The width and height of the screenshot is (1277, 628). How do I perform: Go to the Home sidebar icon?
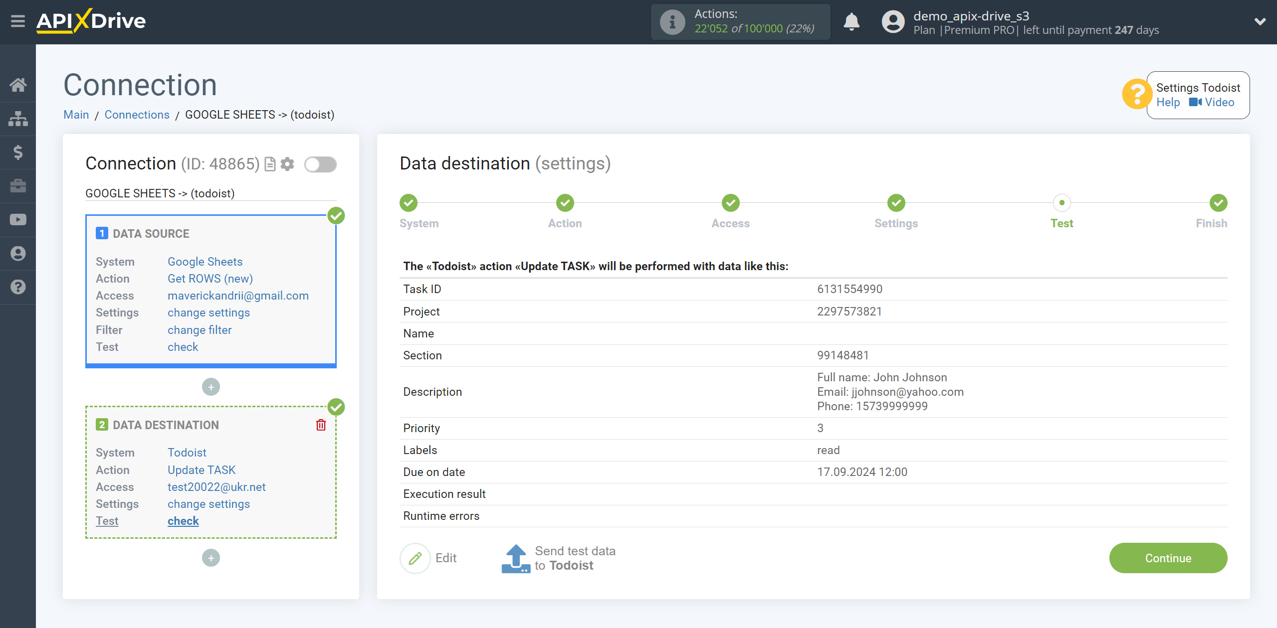pyautogui.click(x=18, y=85)
